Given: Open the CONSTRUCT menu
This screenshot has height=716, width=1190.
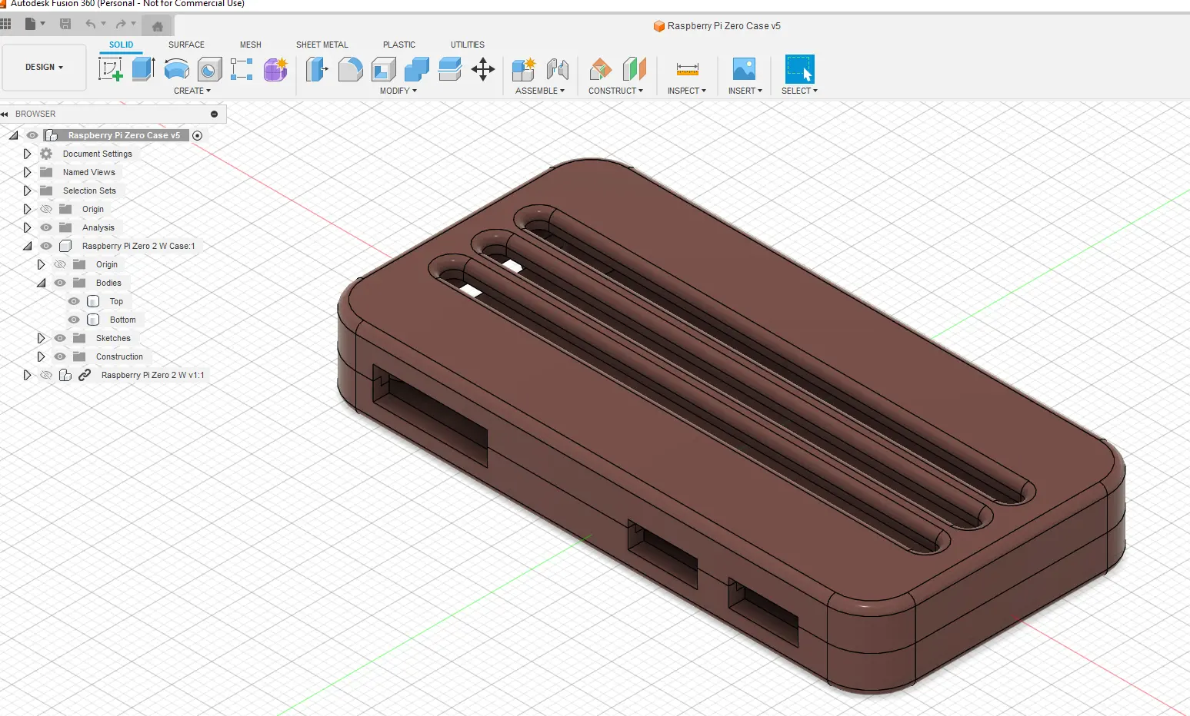Looking at the screenshot, I should pos(615,91).
